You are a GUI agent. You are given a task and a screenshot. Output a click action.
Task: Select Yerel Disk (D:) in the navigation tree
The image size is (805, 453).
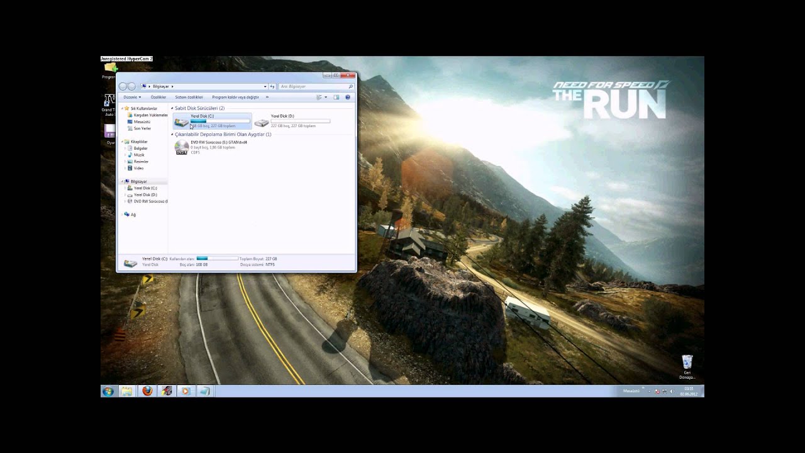click(x=145, y=195)
